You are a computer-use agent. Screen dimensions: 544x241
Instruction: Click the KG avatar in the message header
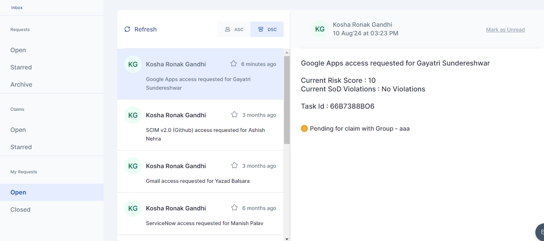click(320, 29)
